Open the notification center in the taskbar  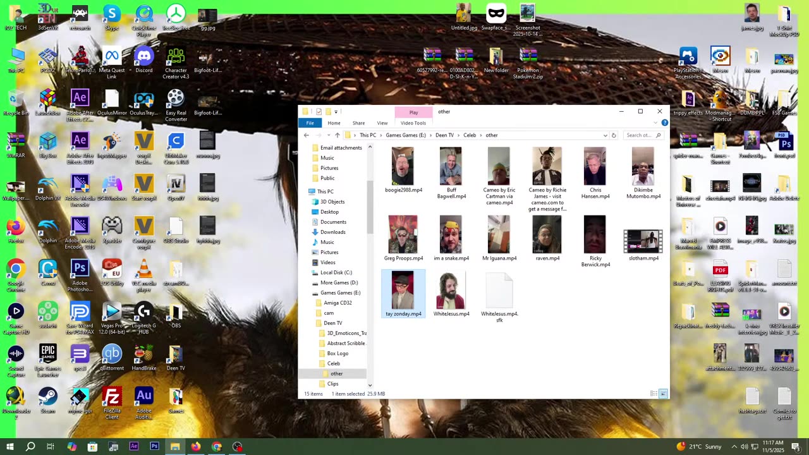pos(795,447)
